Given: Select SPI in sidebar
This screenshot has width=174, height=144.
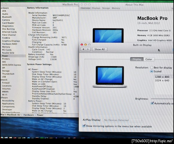Looking at the screenshot, I should point(3,68).
